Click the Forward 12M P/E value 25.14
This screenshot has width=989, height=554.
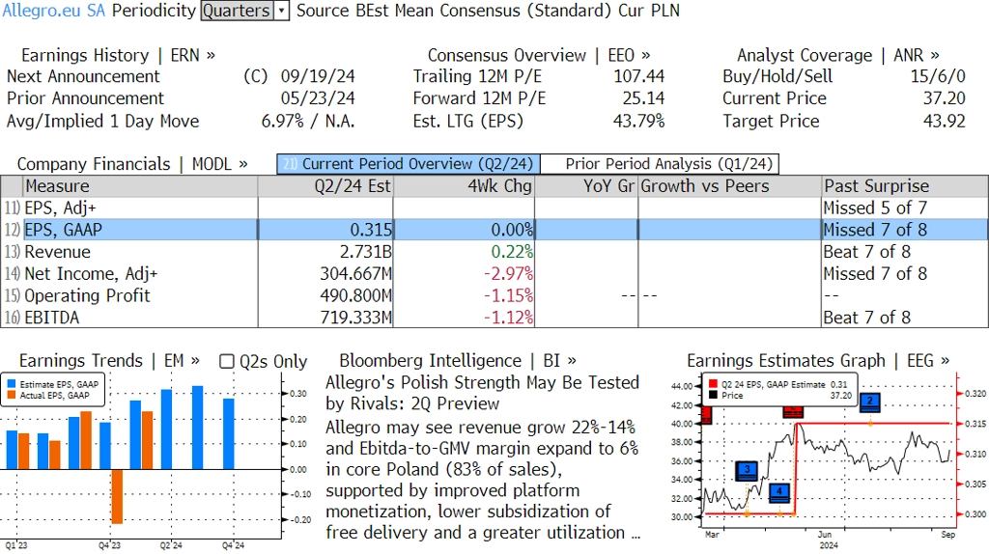click(643, 99)
